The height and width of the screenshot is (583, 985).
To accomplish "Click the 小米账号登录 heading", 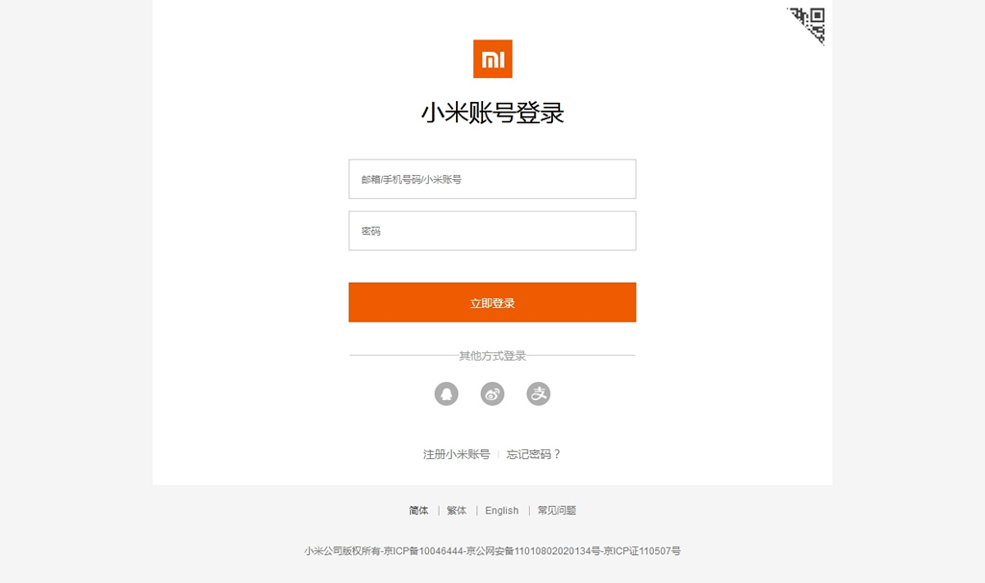I will pyautogui.click(x=492, y=114).
